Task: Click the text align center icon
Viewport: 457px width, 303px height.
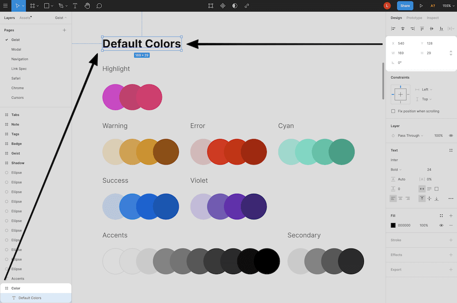Action: pyautogui.click(x=400, y=198)
